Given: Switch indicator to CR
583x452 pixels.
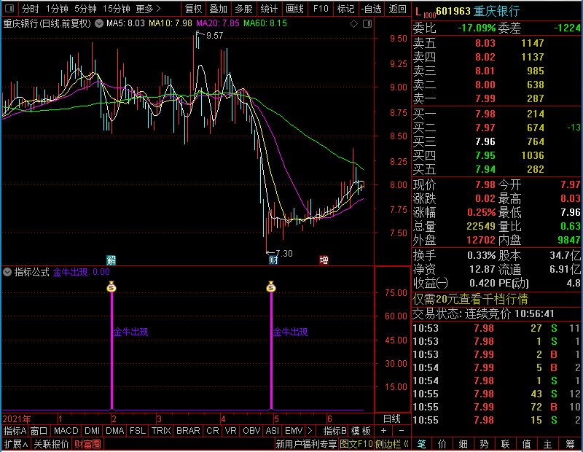Looking at the screenshot, I should pos(213,431).
